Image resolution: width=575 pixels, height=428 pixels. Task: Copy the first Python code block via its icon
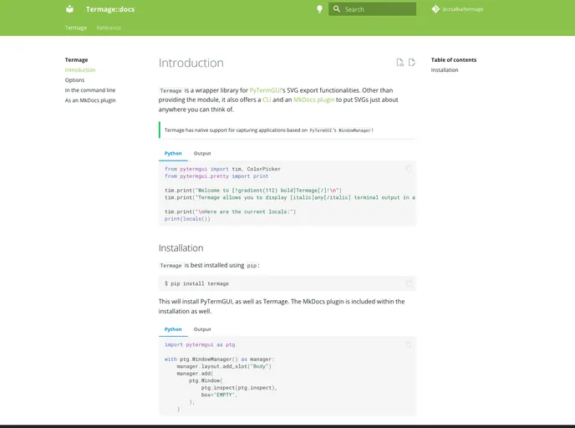[x=408, y=169]
